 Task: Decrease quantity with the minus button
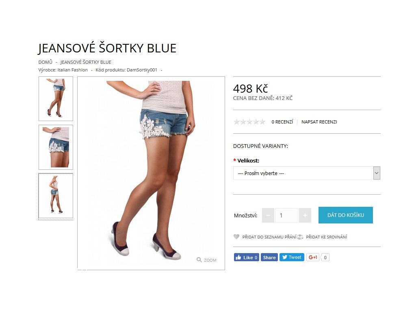[268, 215]
